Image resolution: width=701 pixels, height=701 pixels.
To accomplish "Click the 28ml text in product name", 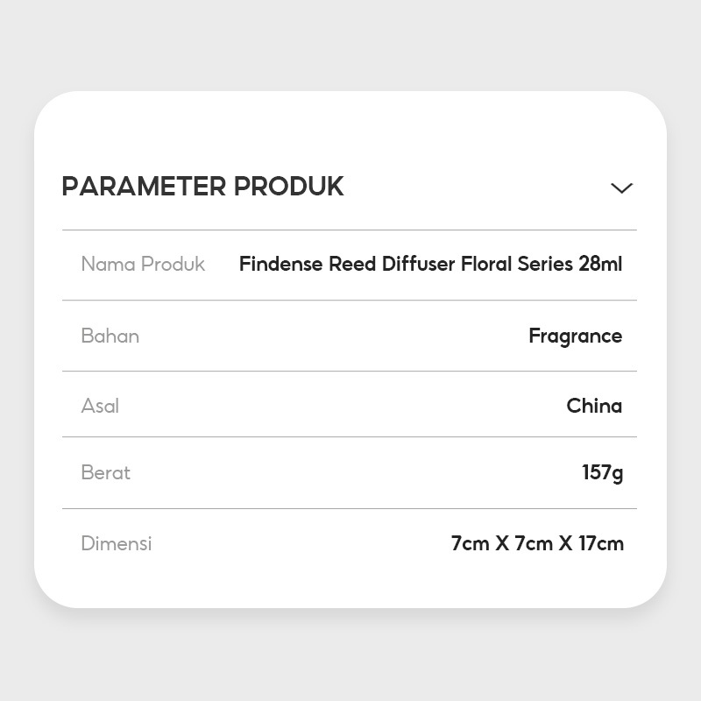I will pyautogui.click(x=600, y=264).
